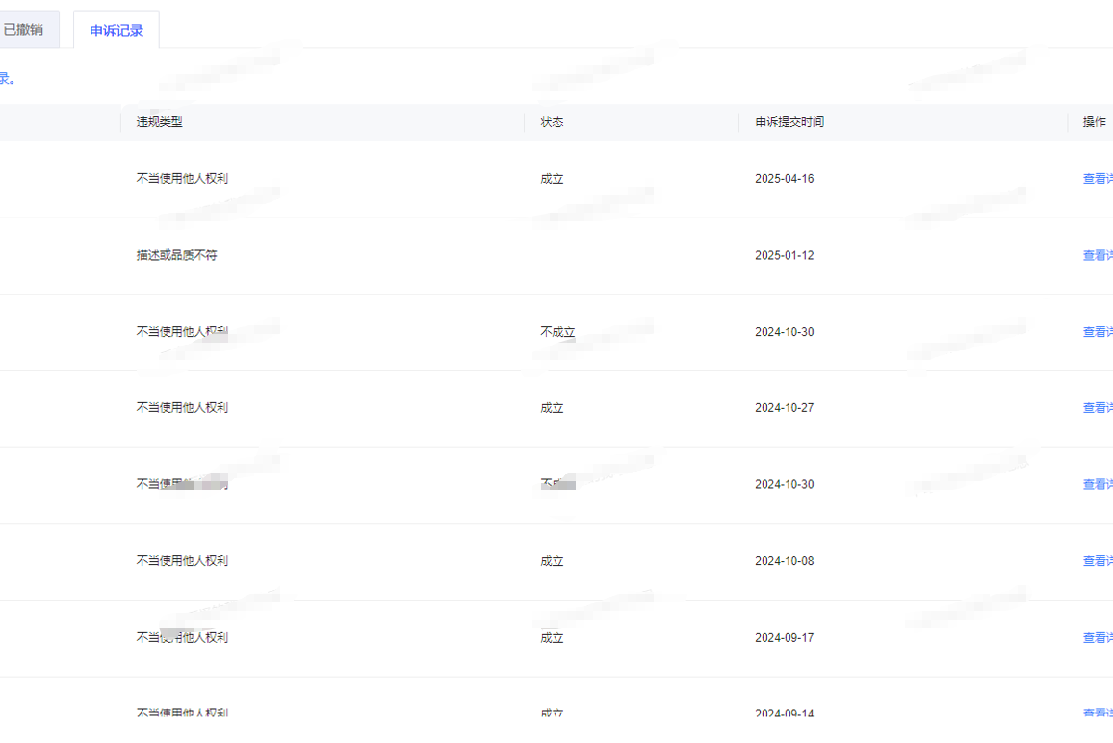The height and width of the screenshot is (743, 1113).
Task: Click the 操作 column header
Action: tap(1094, 122)
